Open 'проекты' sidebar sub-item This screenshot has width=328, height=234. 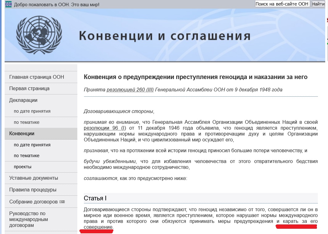22,167
